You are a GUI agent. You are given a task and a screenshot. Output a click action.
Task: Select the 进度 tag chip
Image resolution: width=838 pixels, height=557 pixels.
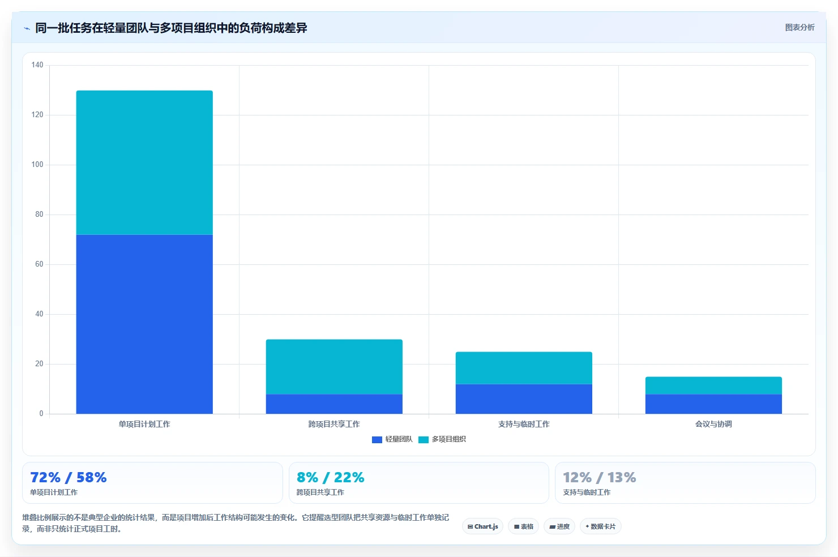click(x=559, y=526)
